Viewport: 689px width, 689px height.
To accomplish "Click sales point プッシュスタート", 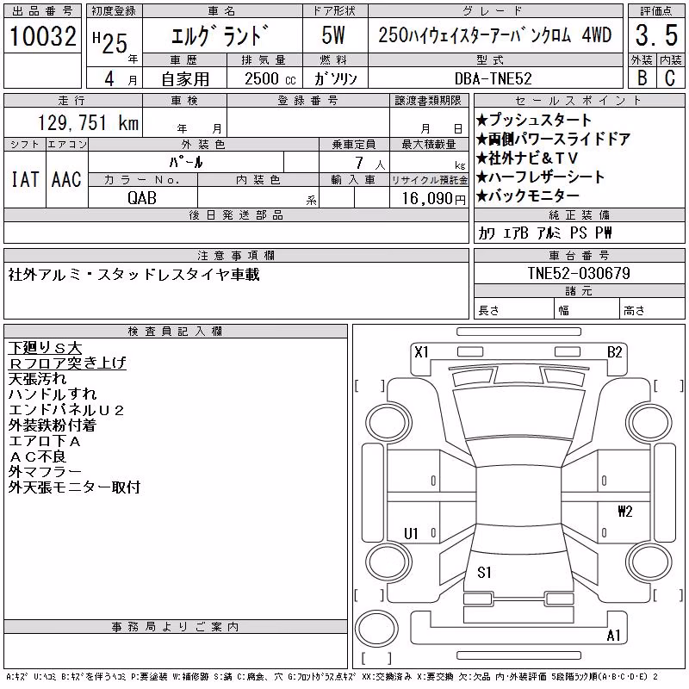I will click(x=534, y=120).
